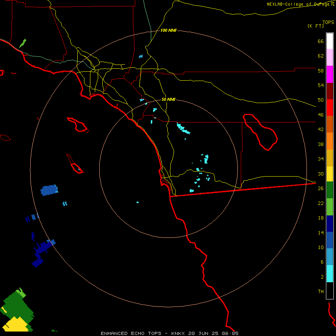The width and height of the screenshot is (336, 336).
Task: Select the dark green legend band
Action: coord(330,190)
